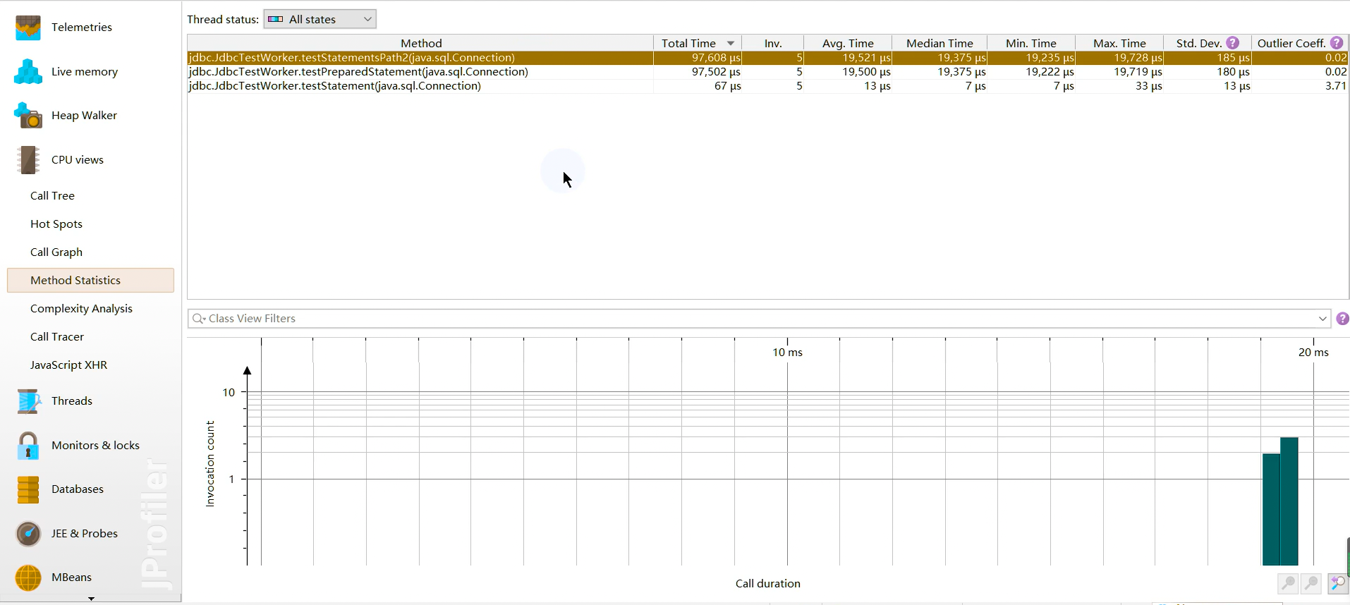Expand the Class View Filters history dropdown
The height and width of the screenshot is (605, 1350).
click(1322, 319)
